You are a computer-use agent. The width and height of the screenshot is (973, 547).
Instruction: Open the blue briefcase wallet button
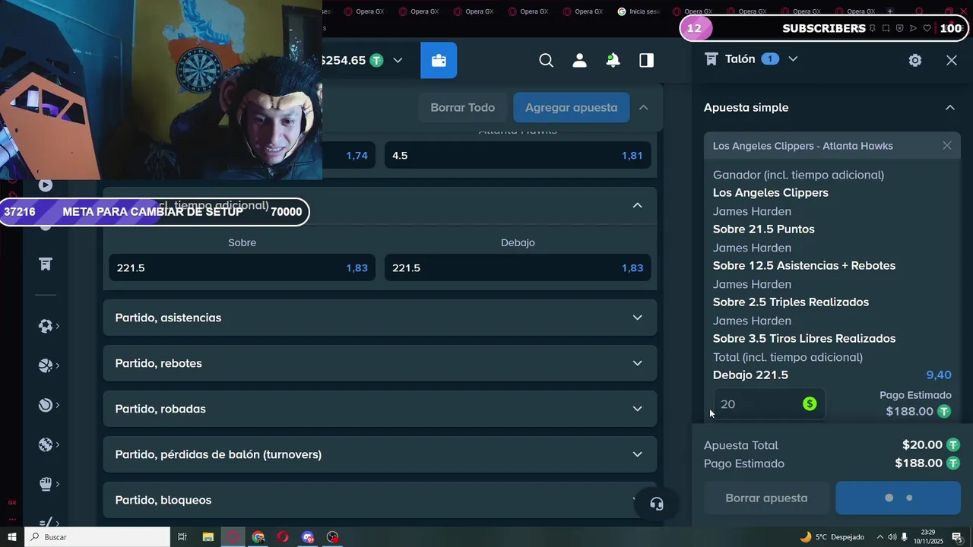coord(439,60)
